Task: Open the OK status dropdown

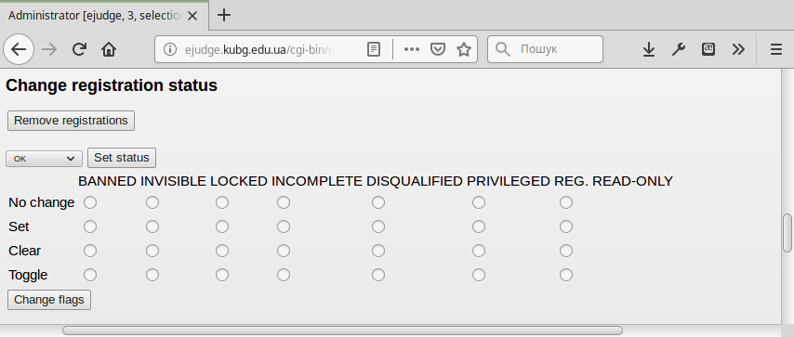Action: (x=44, y=159)
